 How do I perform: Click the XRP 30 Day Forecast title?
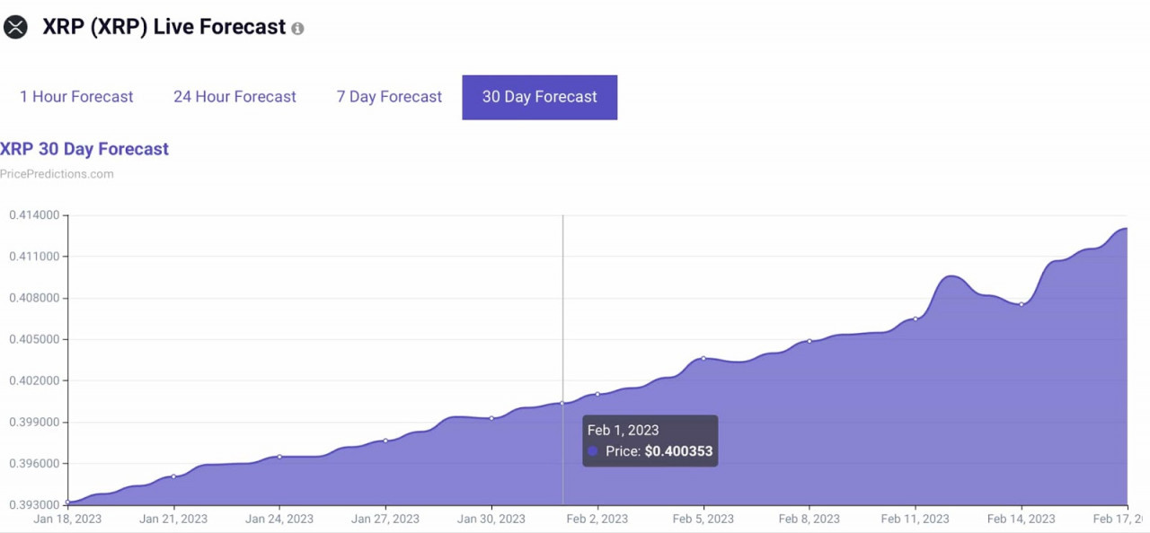click(x=84, y=149)
